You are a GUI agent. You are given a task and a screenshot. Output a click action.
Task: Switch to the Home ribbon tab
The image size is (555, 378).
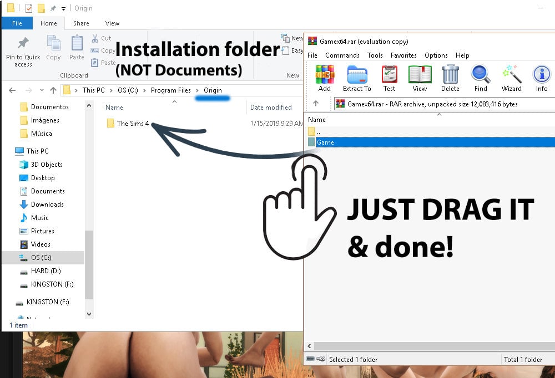[x=49, y=23]
